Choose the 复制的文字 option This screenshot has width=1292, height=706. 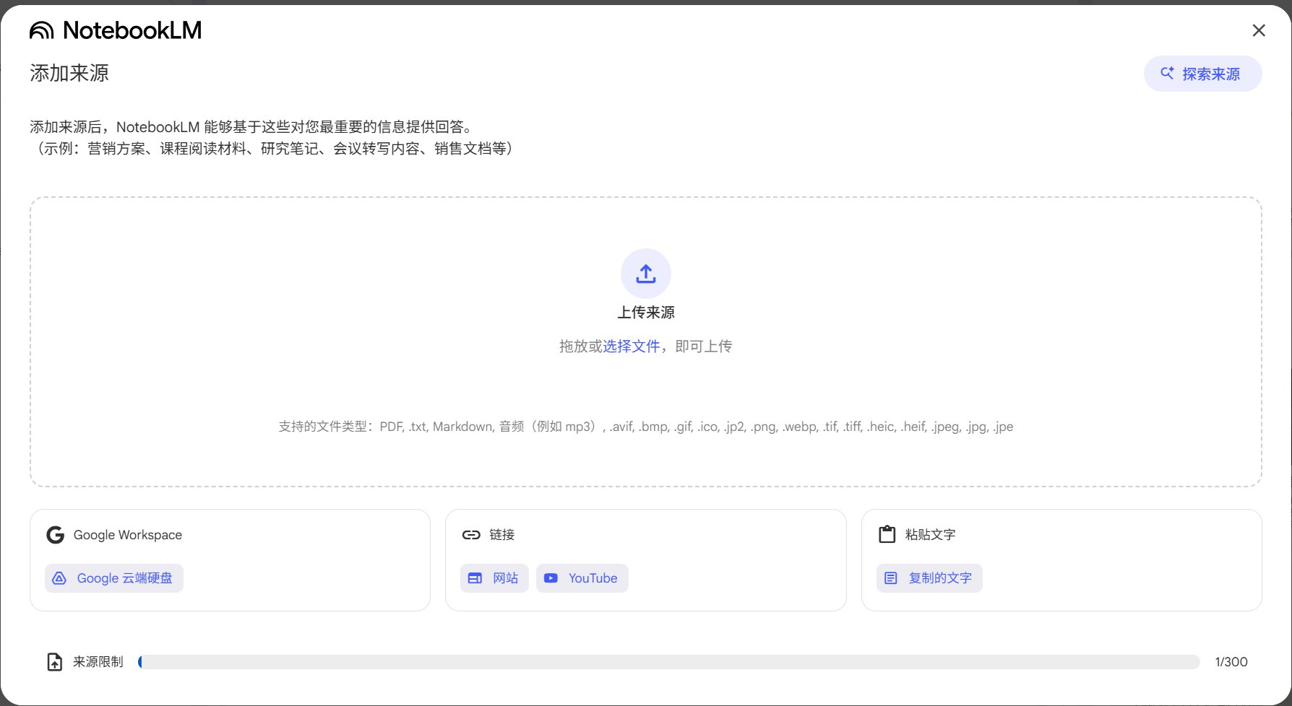929,578
